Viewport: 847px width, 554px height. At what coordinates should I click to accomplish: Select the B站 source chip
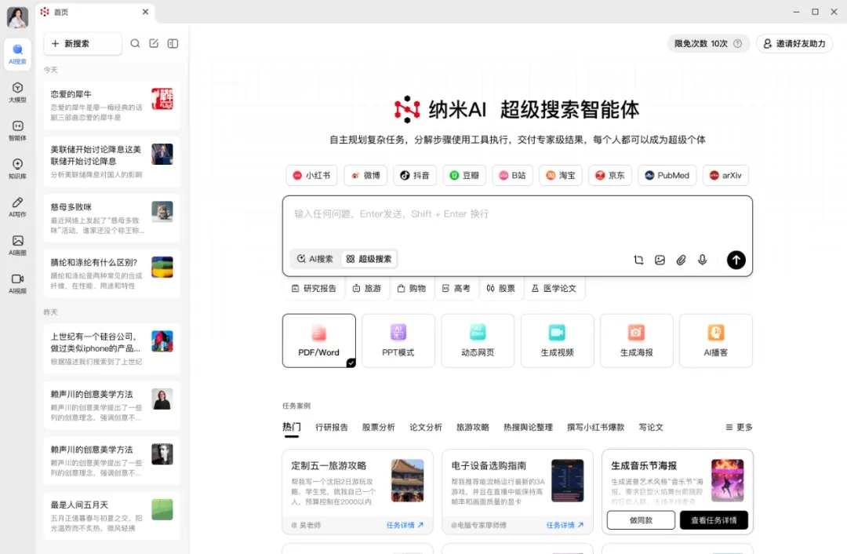(512, 175)
